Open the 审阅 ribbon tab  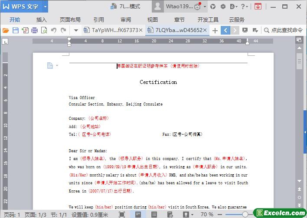126,20
